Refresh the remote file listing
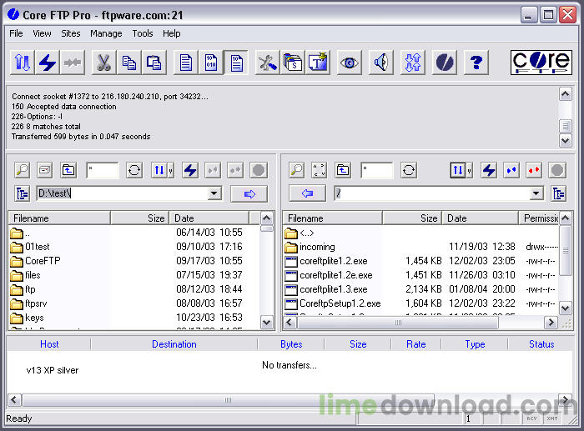The image size is (584, 431). (x=409, y=170)
